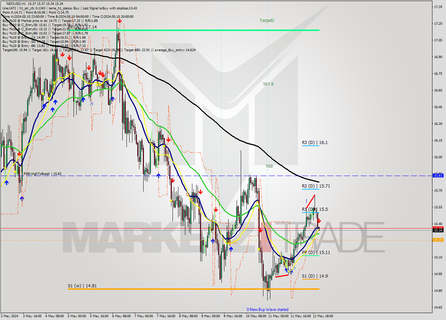This screenshot has width=446, height=320.
Task: Click the 15.70 price axis label
Action: [x=438, y=190]
